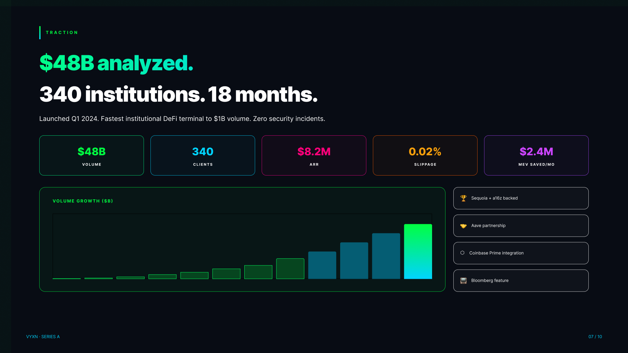The width and height of the screenshot is (628, 353).
Task: Open the $2.4M MEV Saved/Mo card
Action: tap(536, 156)
